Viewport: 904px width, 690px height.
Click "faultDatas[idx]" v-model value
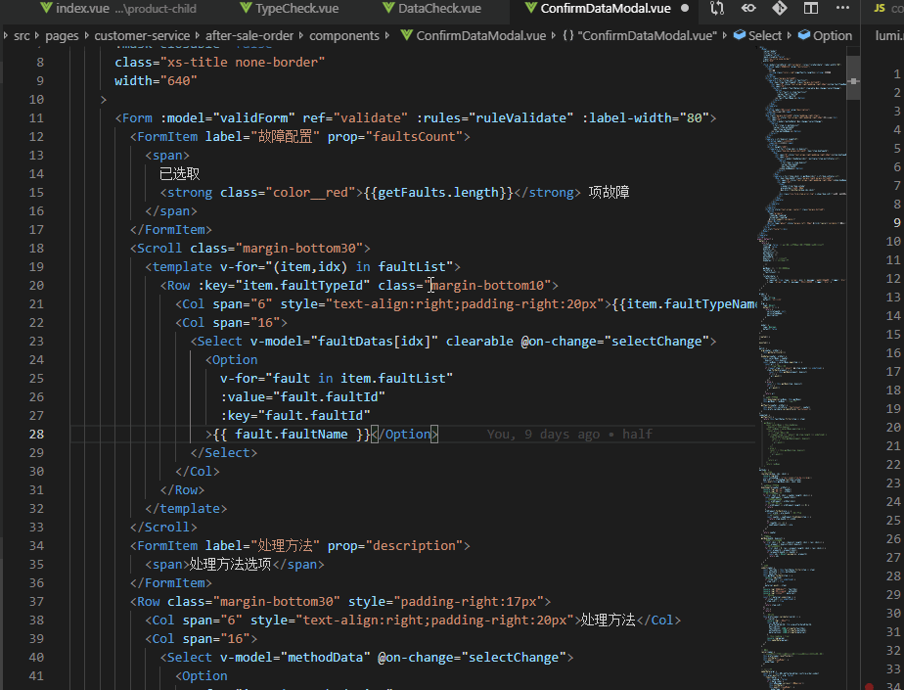pyautogui.click(x=375, y=341)
